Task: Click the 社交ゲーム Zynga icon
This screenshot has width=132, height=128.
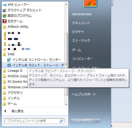Action: tap(4, 21)
